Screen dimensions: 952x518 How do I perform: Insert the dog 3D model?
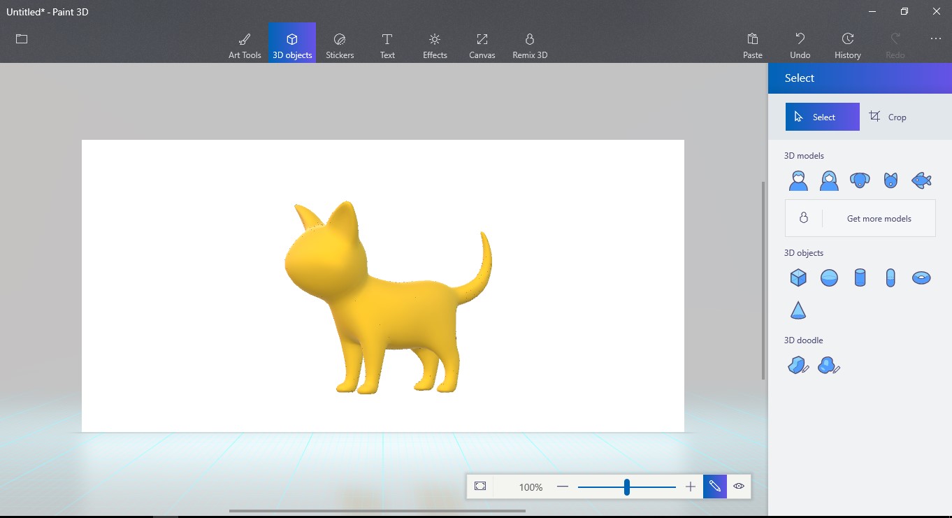860,180
